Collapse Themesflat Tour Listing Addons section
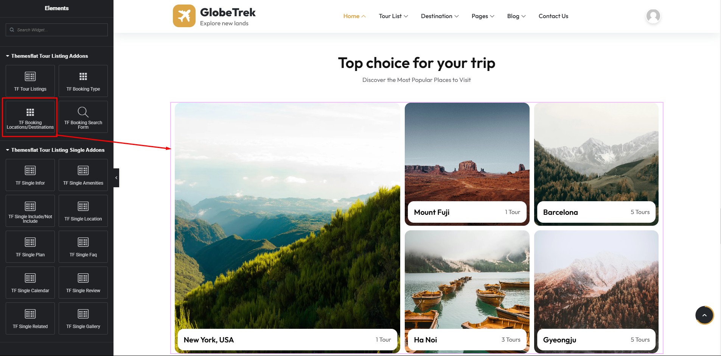The width and height of the screenshot is (721, 356). pos(47,56)
